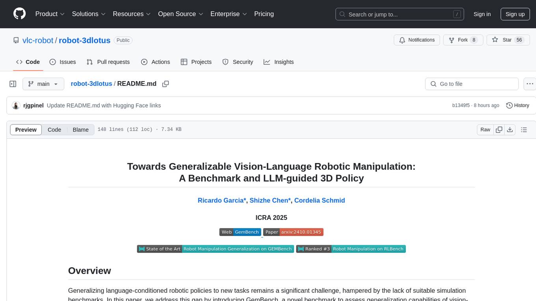Image resolution: width=536 pixels, height=301 pixels.
Task: Select the Preview view
Action: [x=26, y=130]
